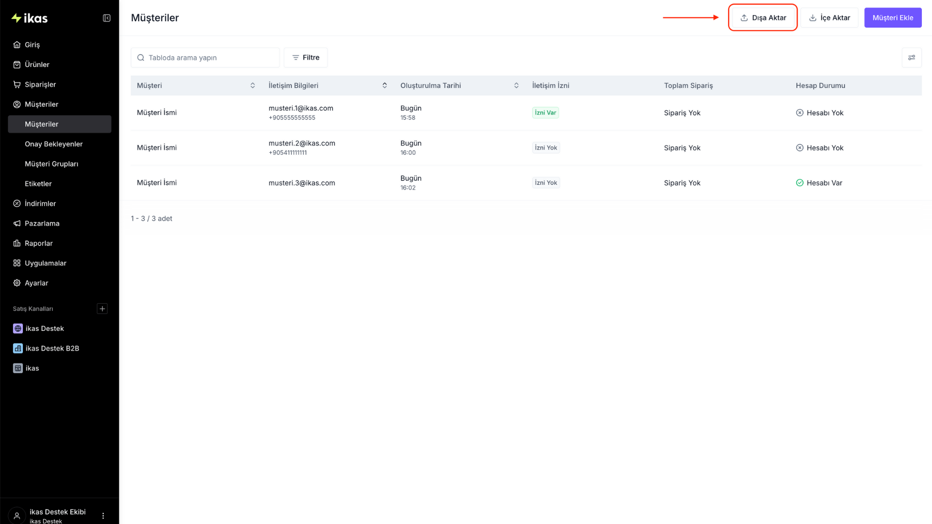Click Dışa Aktar export button

pyautogui.click(x=763, y=18)
